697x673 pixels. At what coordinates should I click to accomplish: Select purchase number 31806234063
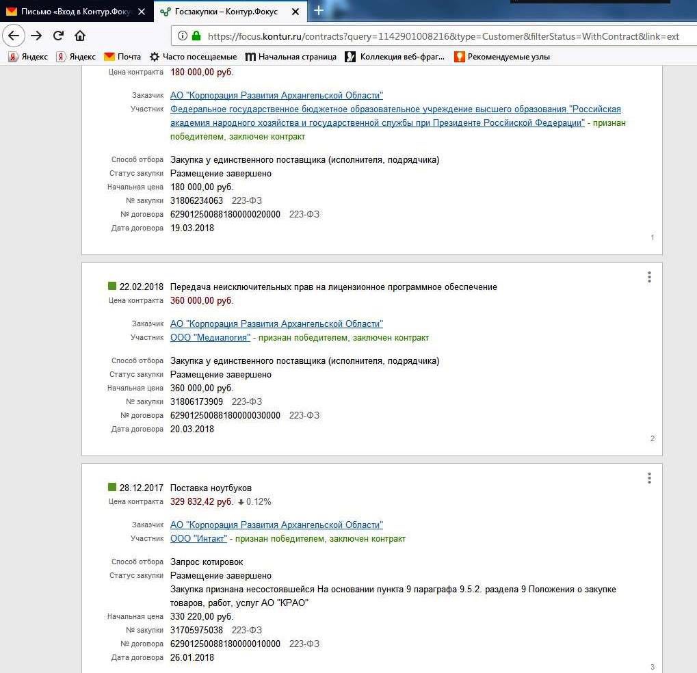point(196,200)
